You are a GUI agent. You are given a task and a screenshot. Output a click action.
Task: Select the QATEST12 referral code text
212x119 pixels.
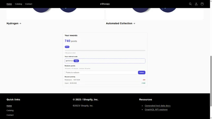tap(69, 61)
